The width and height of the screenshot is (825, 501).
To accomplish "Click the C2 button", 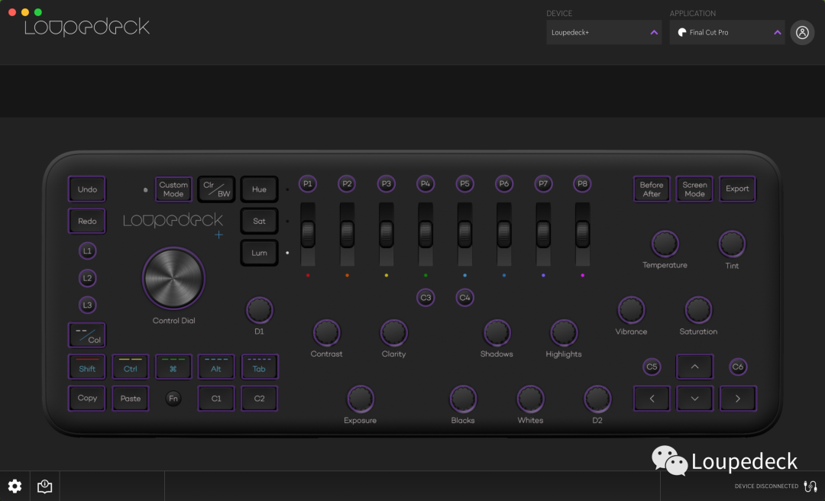I will pos(259,399).
